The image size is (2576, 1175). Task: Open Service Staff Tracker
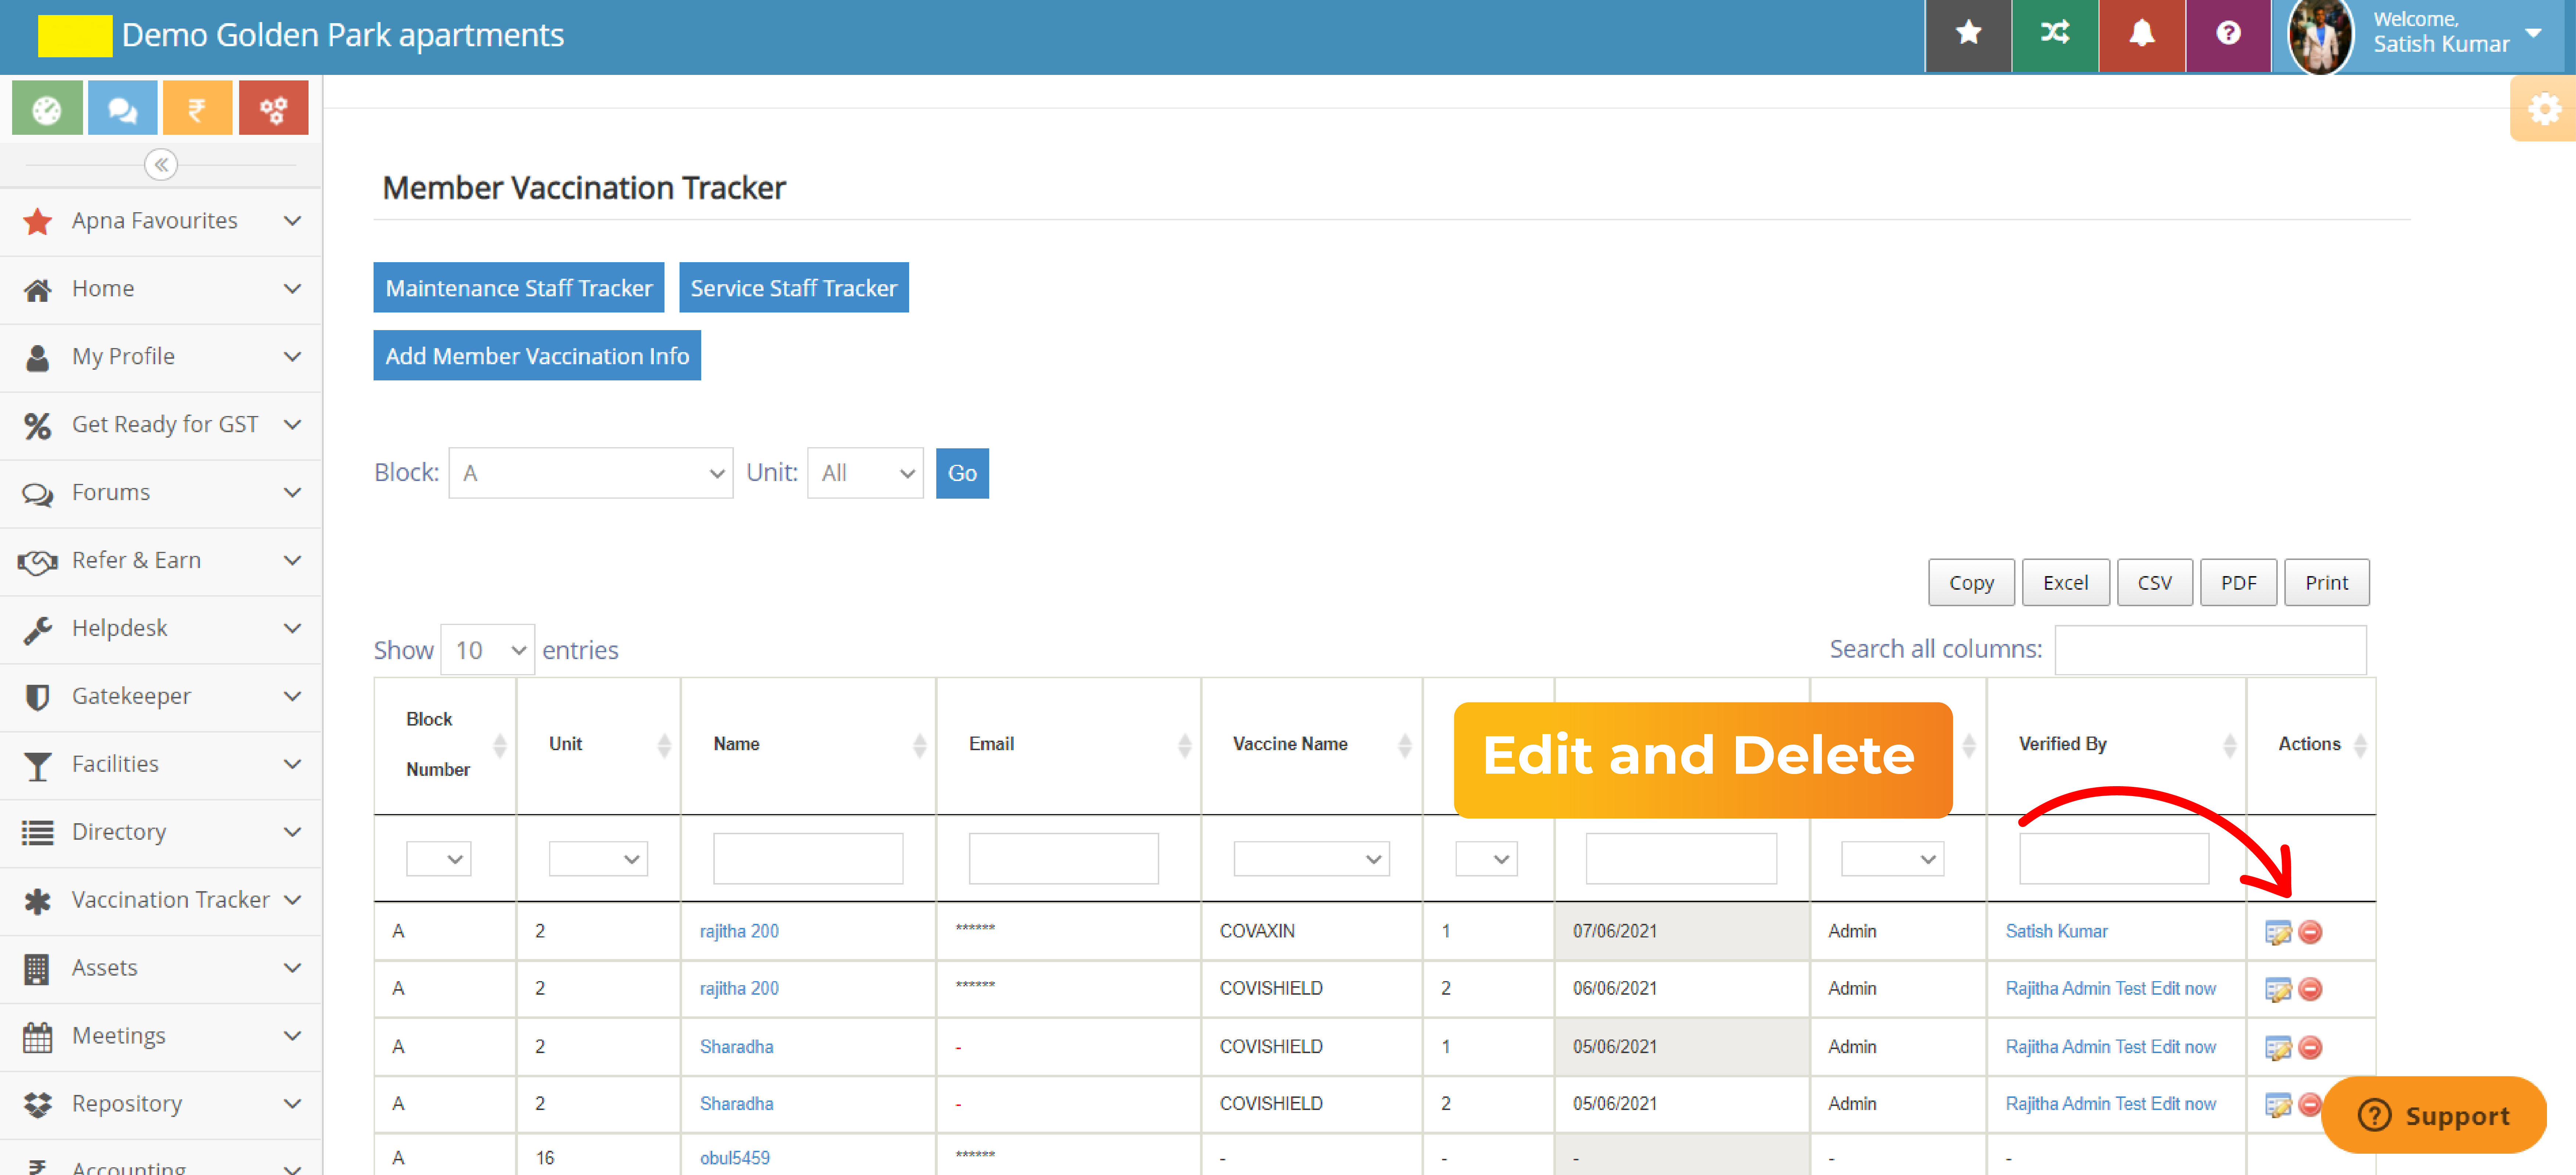click(x=794, y=288)
